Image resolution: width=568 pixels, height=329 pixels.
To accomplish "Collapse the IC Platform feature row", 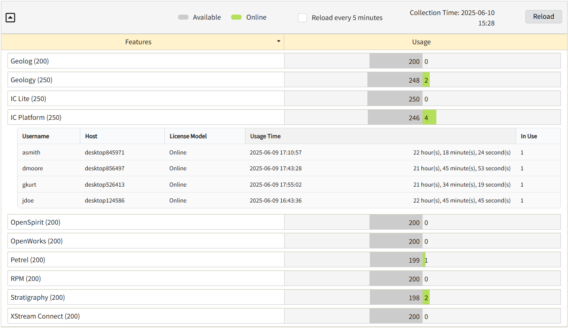I will click(x=146, y=117).
